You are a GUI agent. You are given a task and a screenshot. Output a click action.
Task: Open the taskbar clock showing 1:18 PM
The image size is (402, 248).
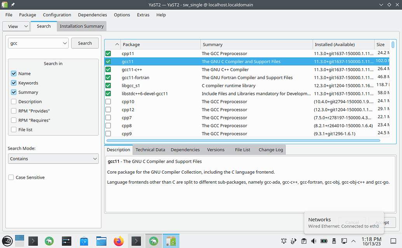[x=371, y=241]
